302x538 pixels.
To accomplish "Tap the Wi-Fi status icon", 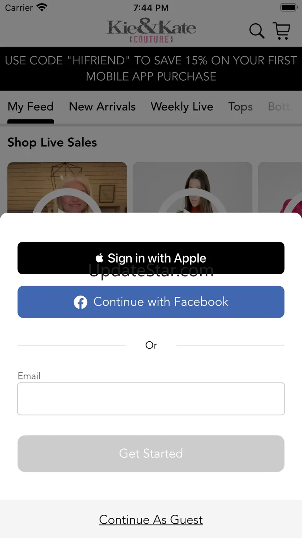I will tap(41, 7).
